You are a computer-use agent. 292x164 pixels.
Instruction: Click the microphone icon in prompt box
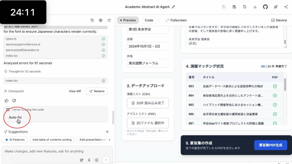pos(89,160)
